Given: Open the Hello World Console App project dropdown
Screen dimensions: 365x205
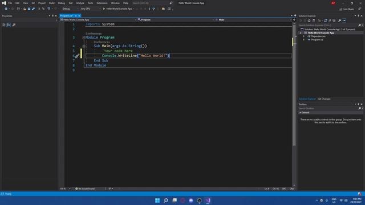Looking at the screenshot, I should [98, 20].
